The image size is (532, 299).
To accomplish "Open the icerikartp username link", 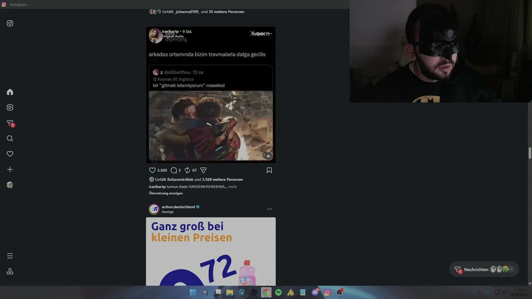I will (170, 32).
